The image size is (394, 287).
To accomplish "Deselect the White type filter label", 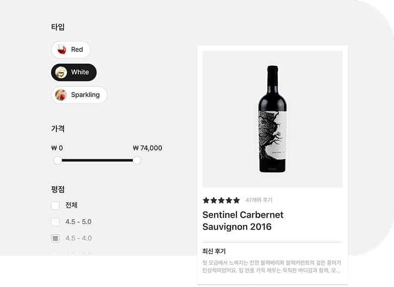I will click(x=80, y=72).
